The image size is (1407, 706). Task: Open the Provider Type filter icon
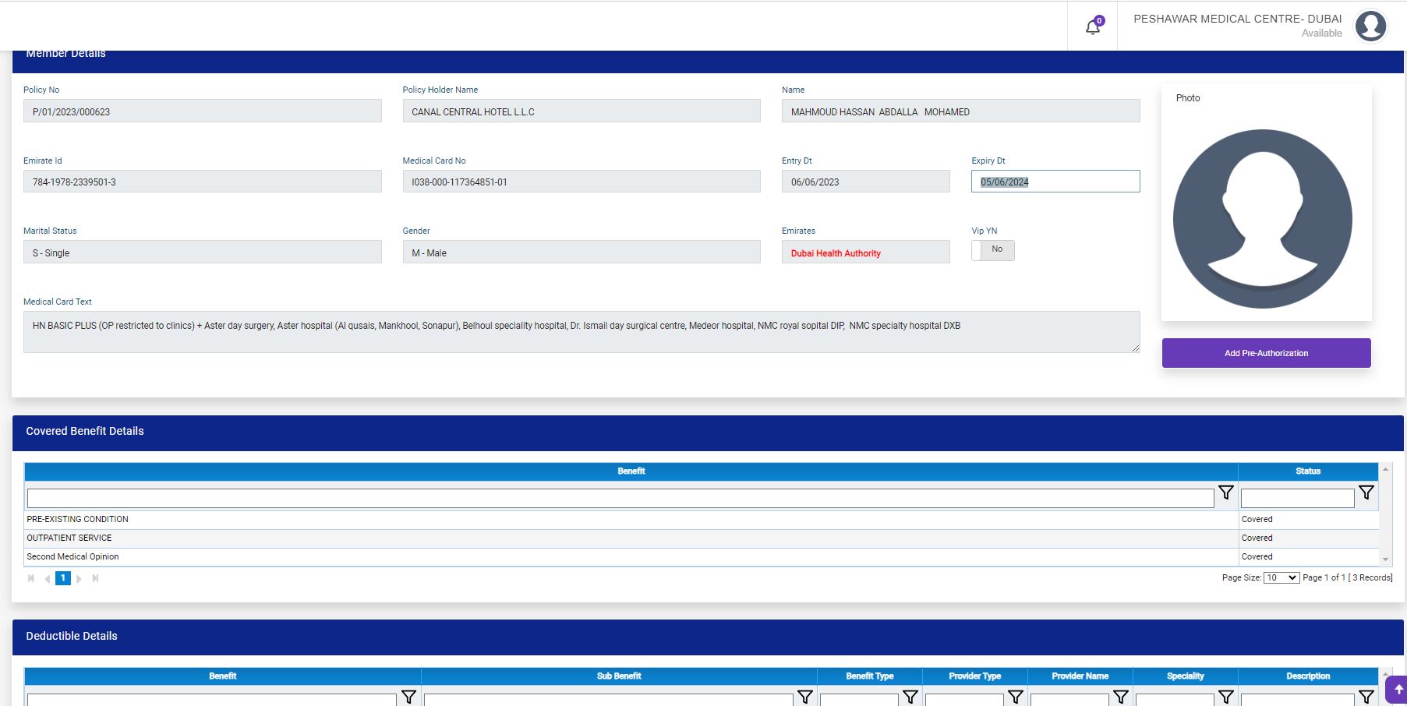click(x=1015, y=697)
